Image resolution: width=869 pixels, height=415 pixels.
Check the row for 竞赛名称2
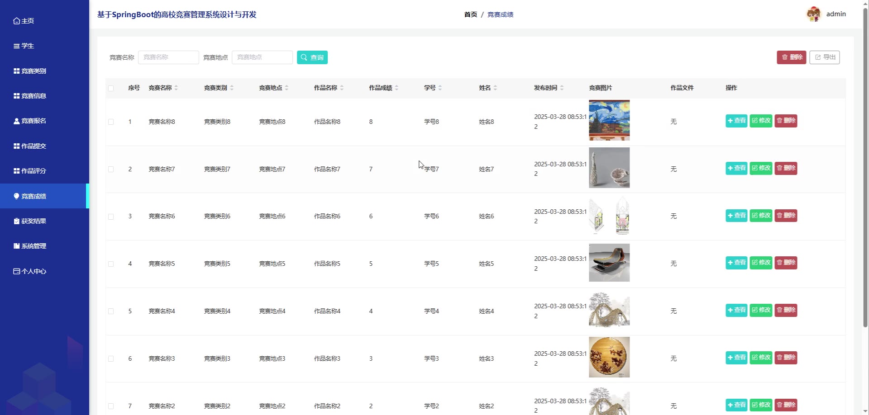coord(111,406)
